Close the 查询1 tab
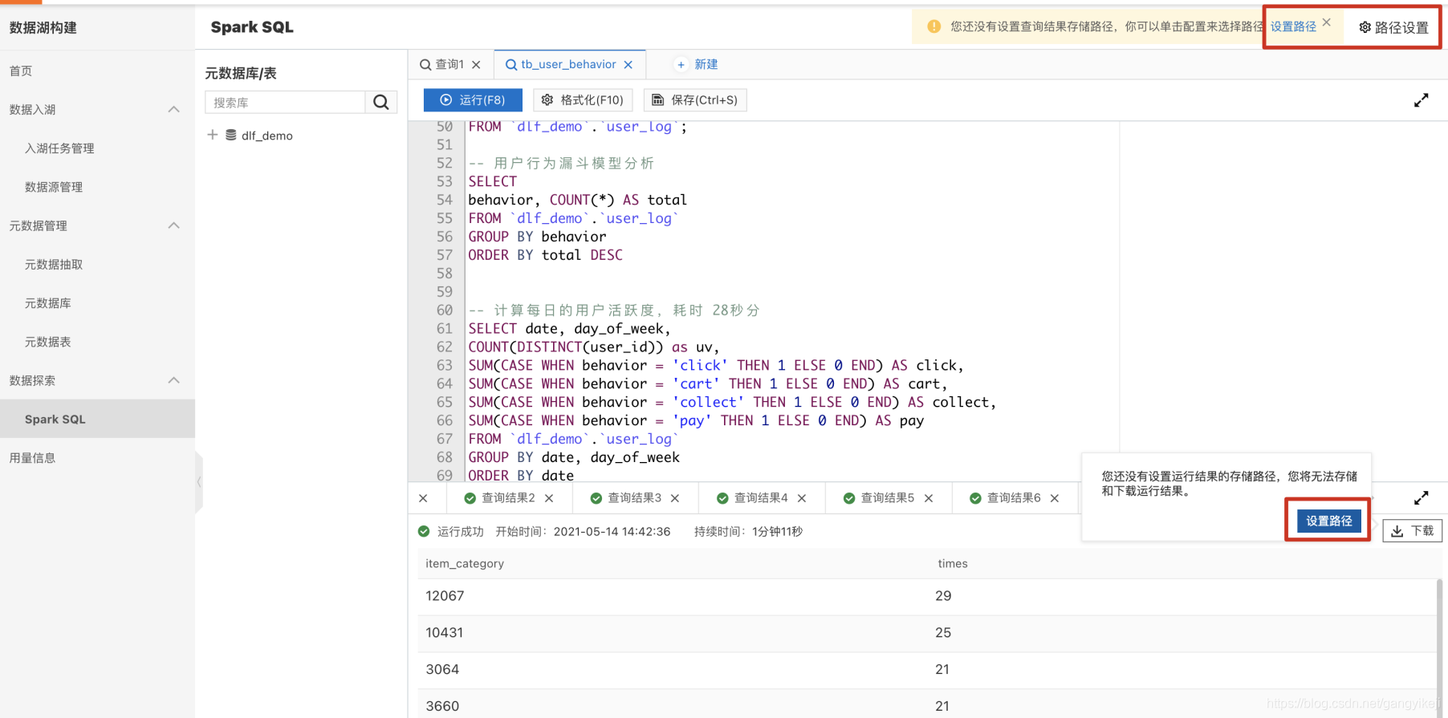This screenshot has height=718, width=1448. click(x=476, y=64)
